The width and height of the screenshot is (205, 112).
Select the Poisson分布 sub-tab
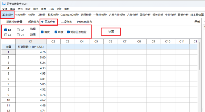click(x=84, y=22)
